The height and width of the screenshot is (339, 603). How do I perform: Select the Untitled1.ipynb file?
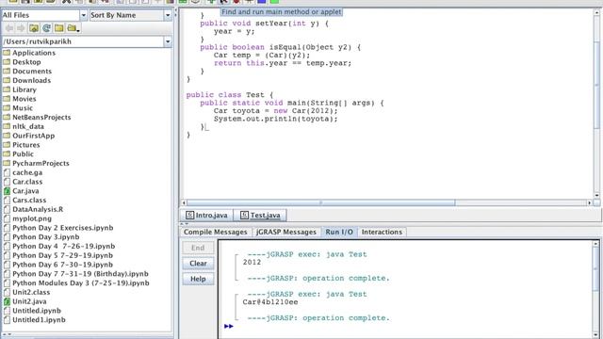point(39,320)
